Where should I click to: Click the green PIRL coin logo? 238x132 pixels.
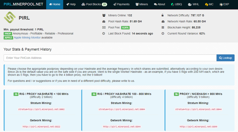pyautogui.click(x=10, y=17)
